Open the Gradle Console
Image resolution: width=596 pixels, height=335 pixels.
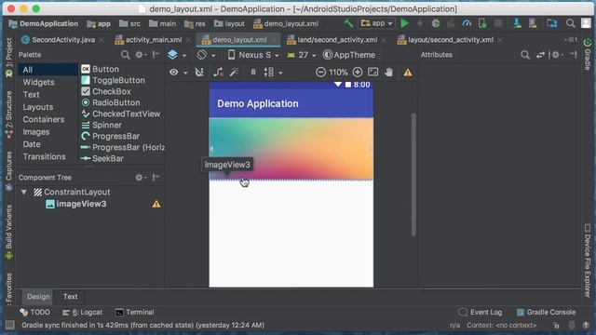(546, 313)
